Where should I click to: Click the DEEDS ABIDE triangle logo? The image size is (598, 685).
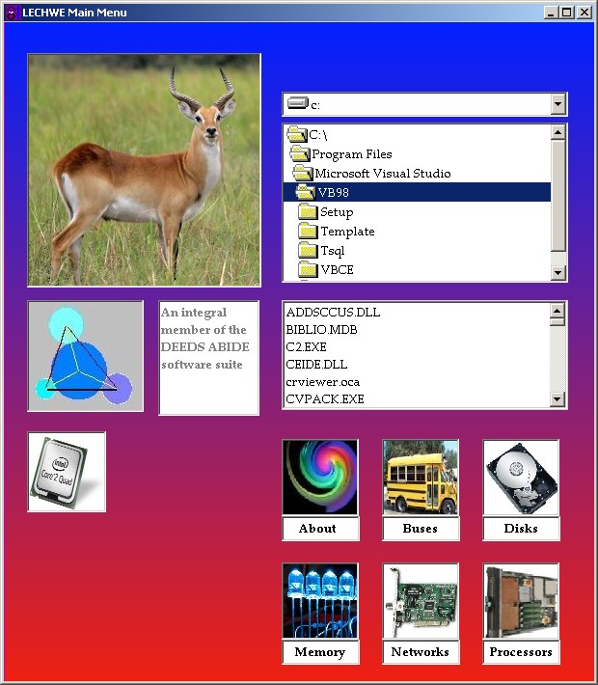click(86, 356)
